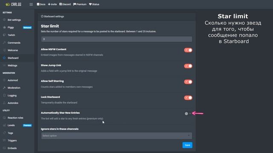273x153 pixels.
Task: Open the hamburger sidebar menu
Action: [31, 4]
